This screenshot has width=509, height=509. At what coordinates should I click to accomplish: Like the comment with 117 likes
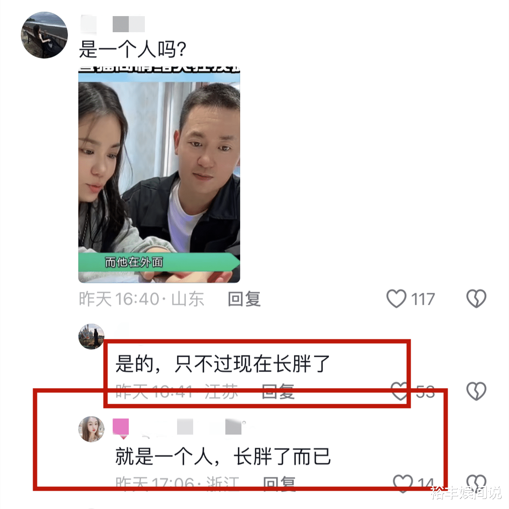point(396,298)
